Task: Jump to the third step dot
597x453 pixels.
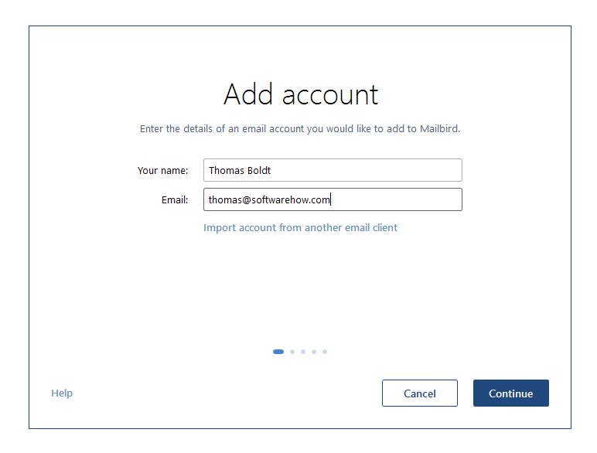Action: coord(303,352)
